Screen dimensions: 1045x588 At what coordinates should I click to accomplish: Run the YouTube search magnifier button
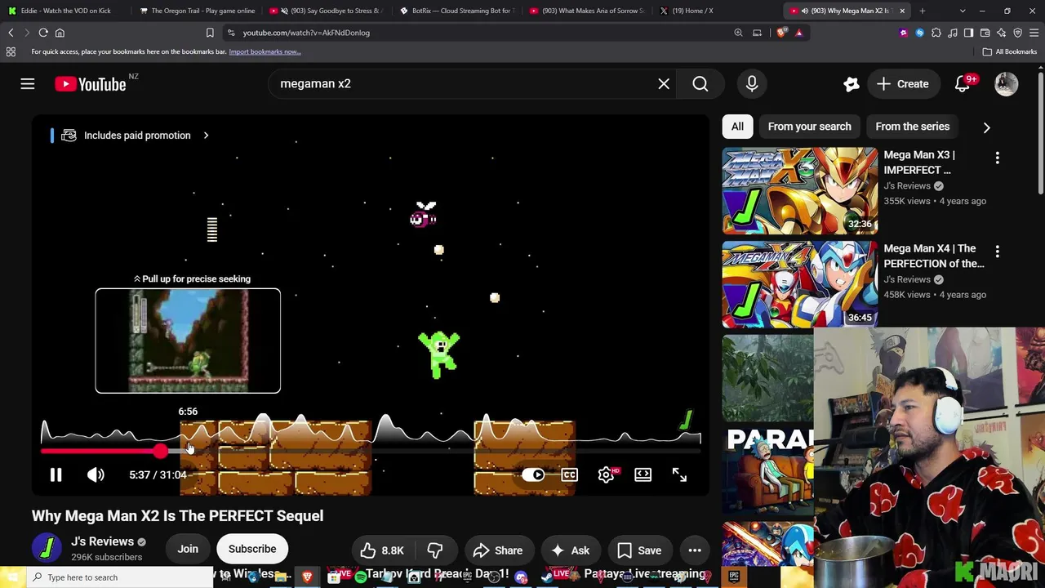(x=700, y=83)
